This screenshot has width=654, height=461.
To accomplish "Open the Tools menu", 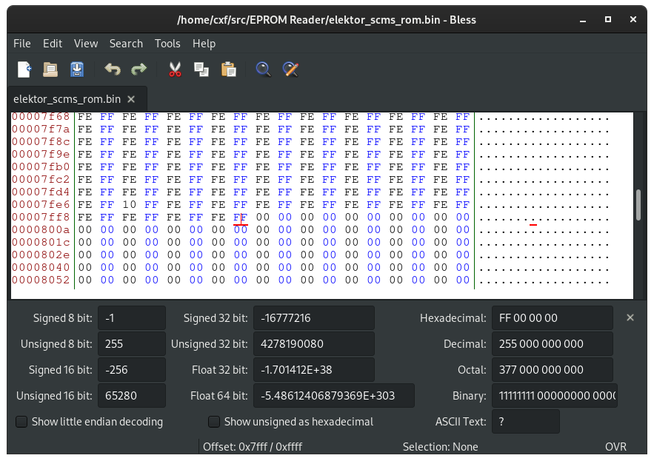I will click(x=167, y=44).
